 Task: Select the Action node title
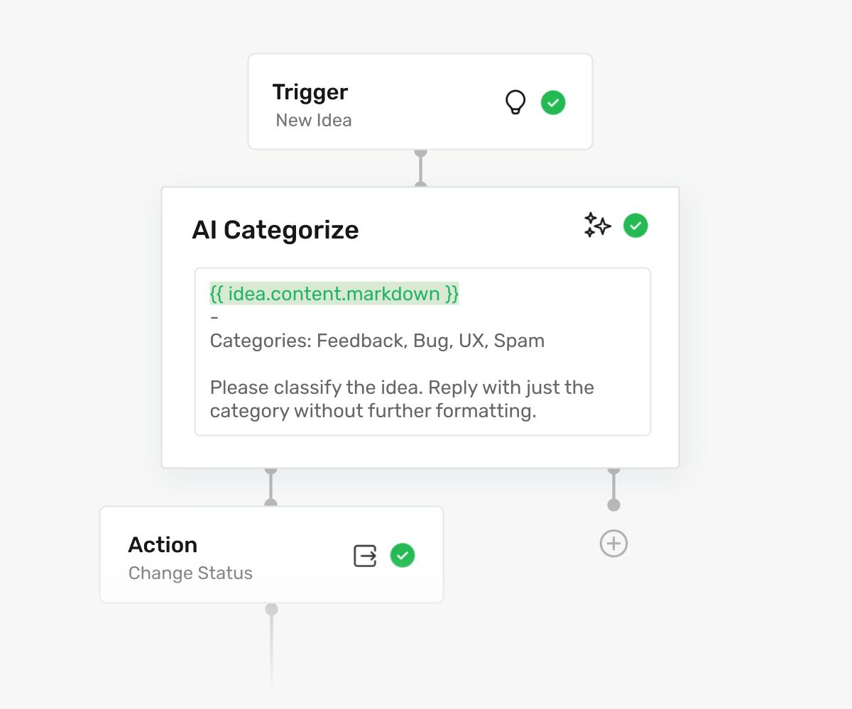point(163,545)
